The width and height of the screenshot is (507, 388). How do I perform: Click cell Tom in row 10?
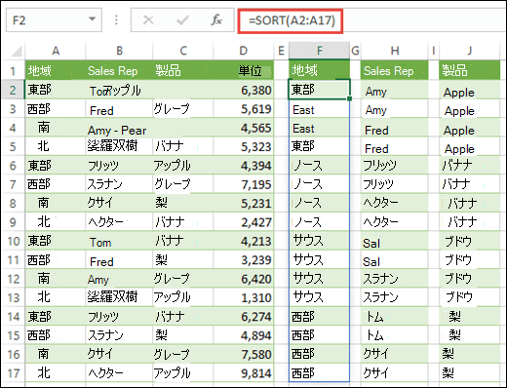tap(119, 242)
